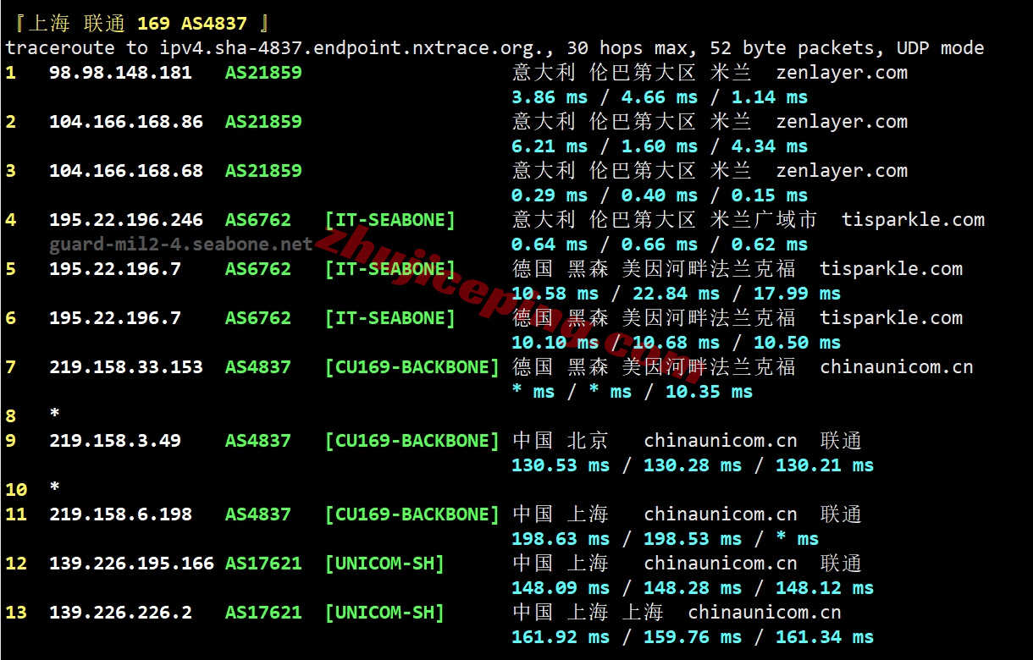Screen dimensions: 1033x660
Task: Click tisparkle.com in hop 4 row
Action: 913,220
